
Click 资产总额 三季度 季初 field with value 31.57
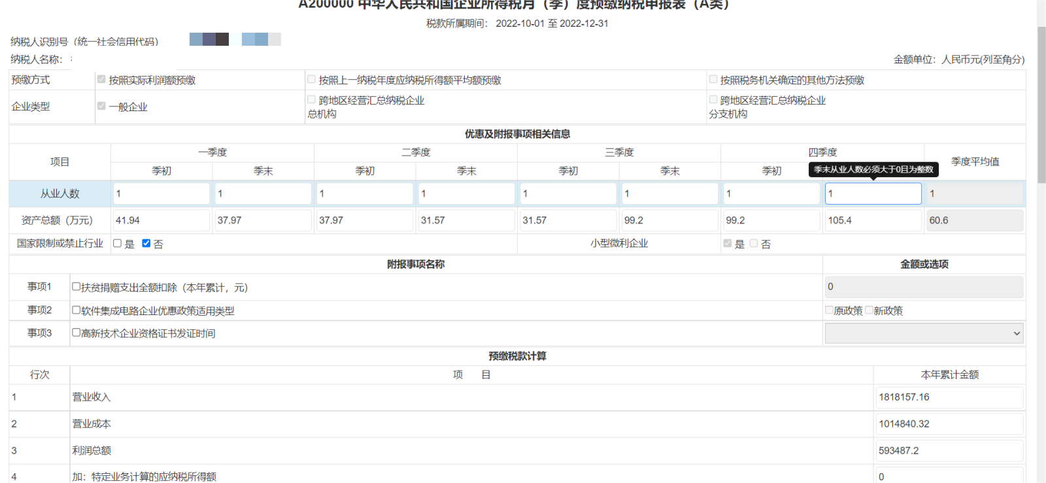coord(568,220)
